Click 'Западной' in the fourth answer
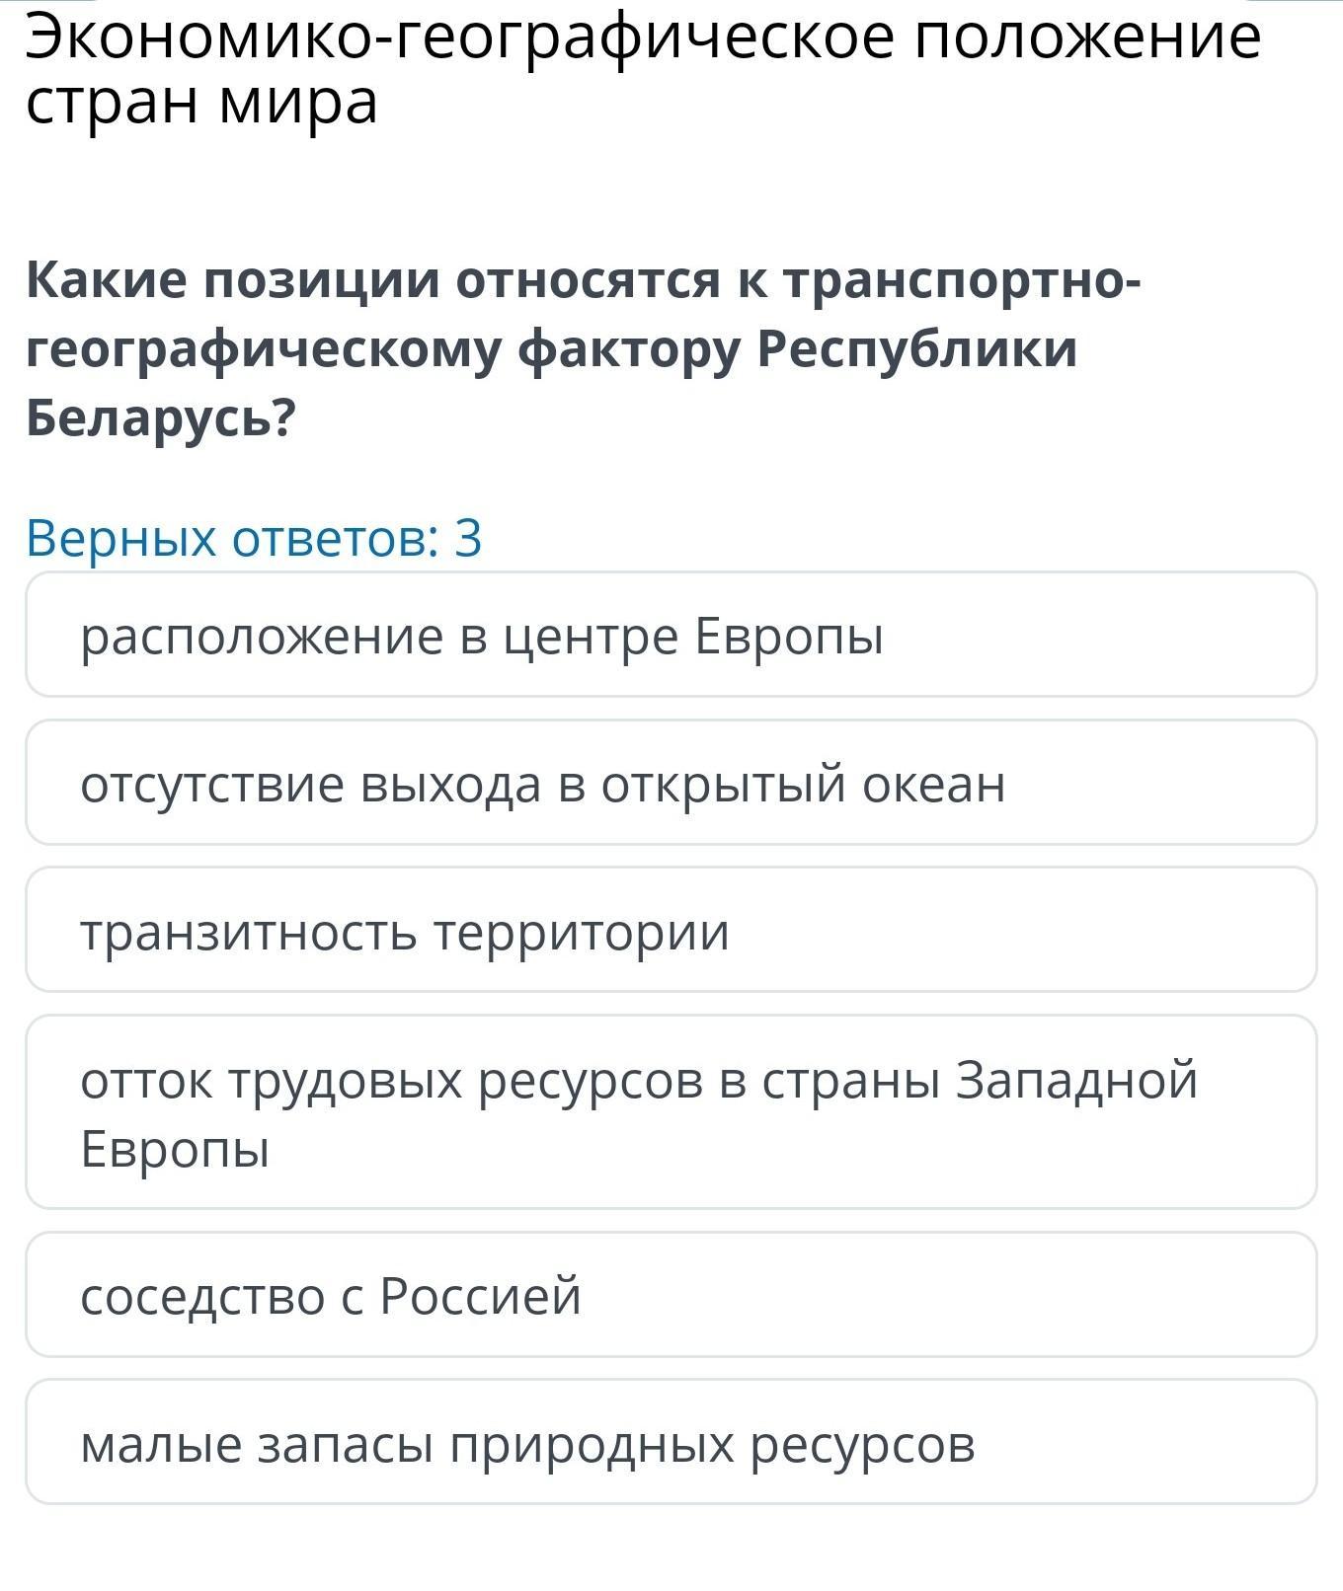This screenshot has width=1343, height=1591. tap(1076, 1079)
